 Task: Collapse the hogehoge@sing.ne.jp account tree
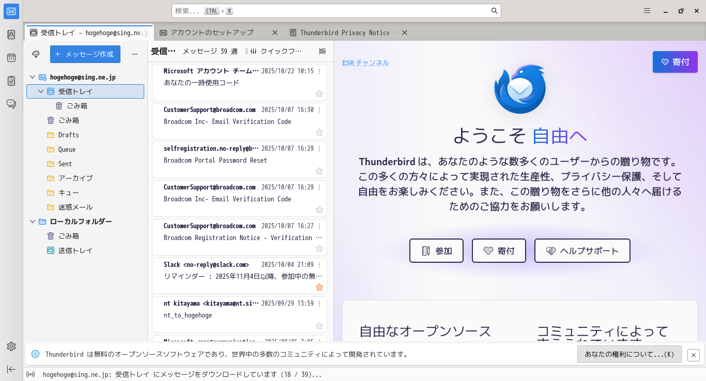coord(33,77)
